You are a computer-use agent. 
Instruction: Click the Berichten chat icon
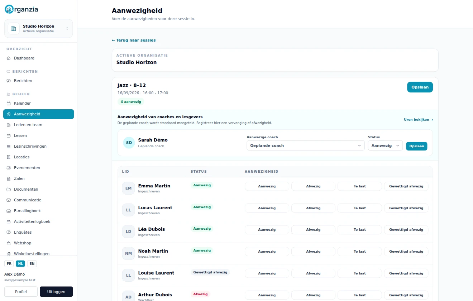pyautogui.click(x=9, y=81)
